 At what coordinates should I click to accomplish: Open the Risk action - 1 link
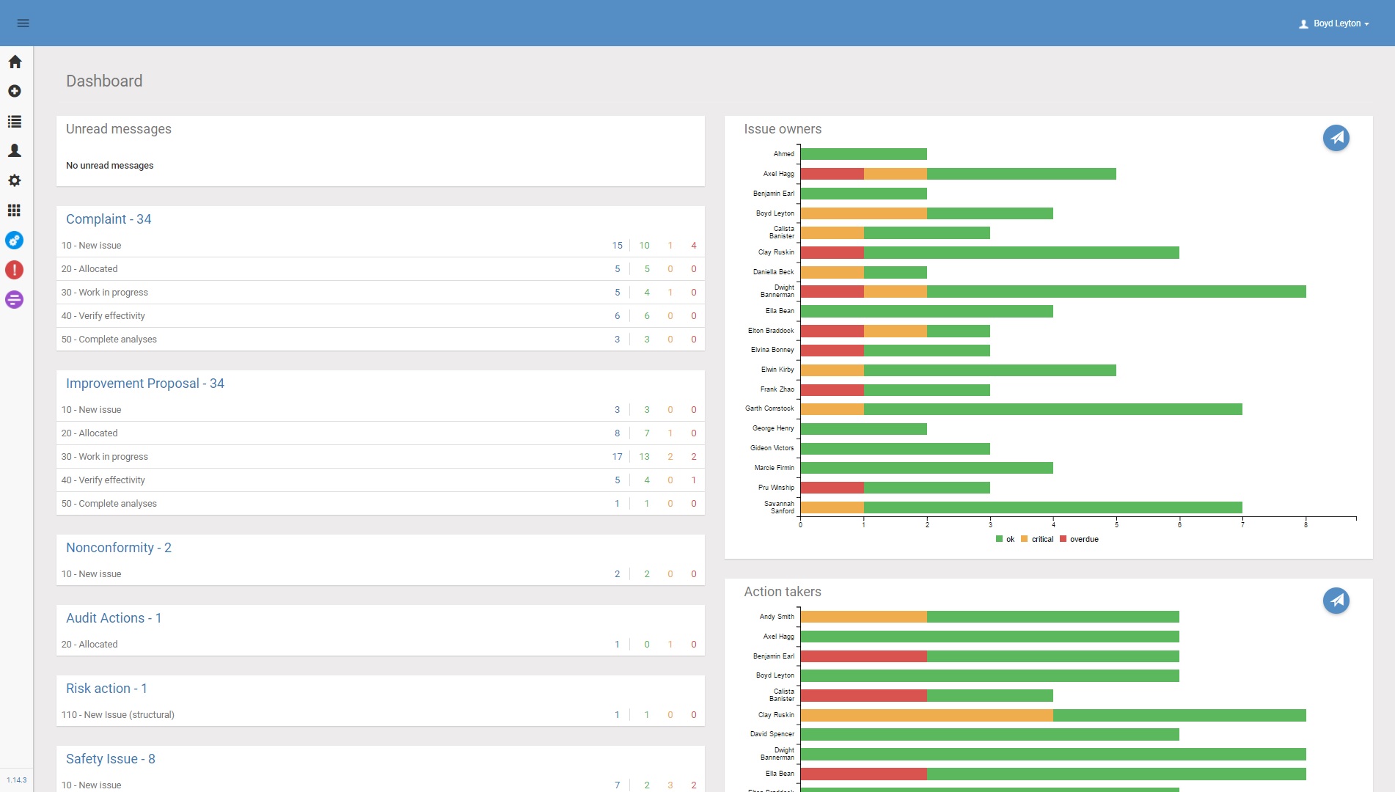[107, 689]
